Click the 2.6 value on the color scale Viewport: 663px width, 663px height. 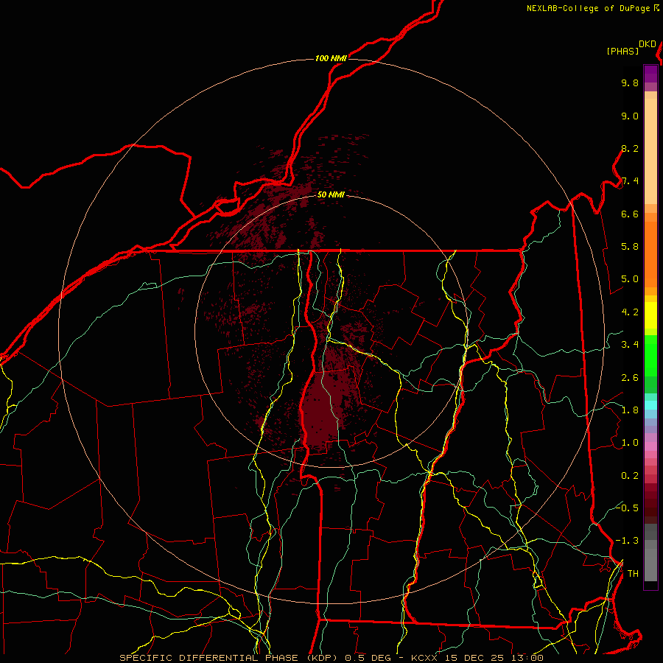coord(630,378)
